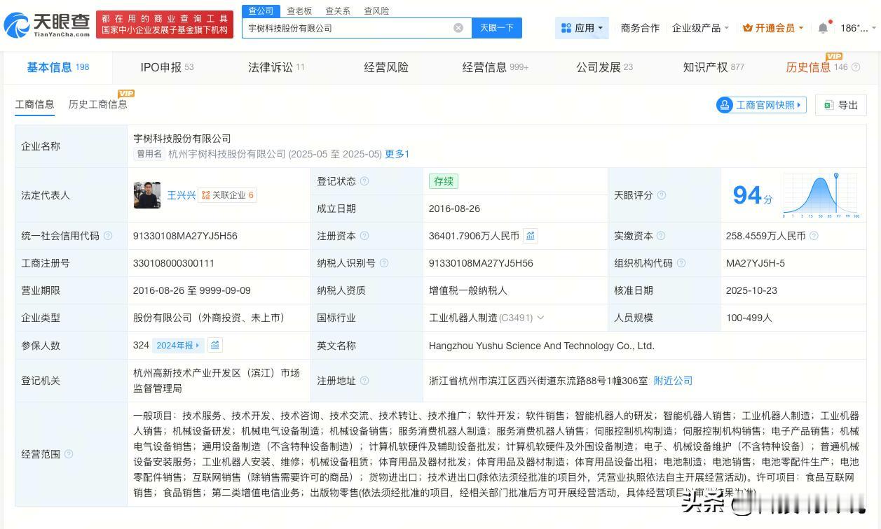
Task: Select the 历史工商信息 sub-tab
Action: tap(98, 104)
